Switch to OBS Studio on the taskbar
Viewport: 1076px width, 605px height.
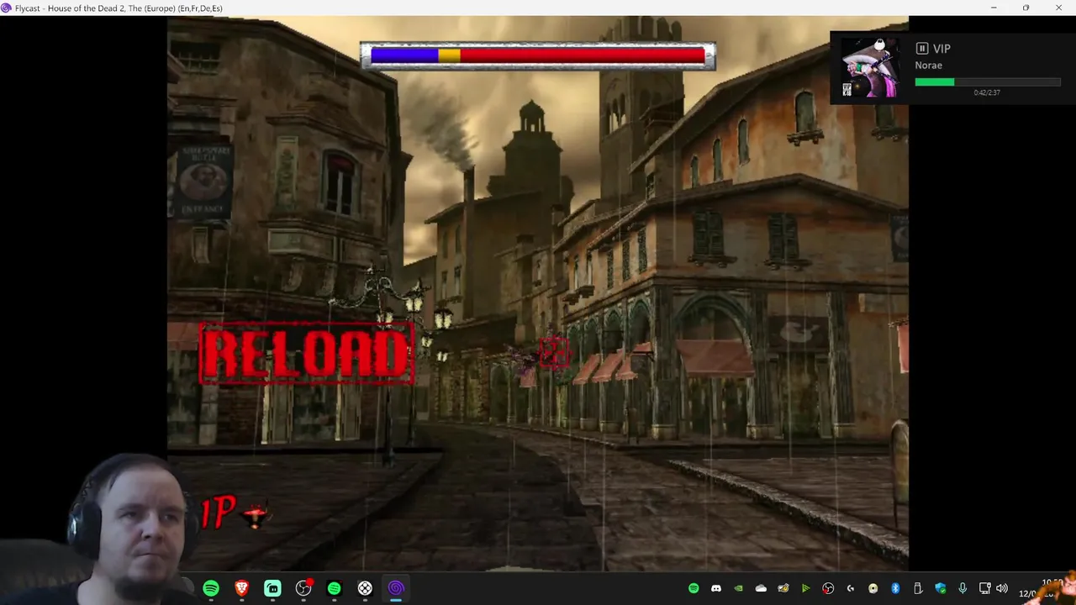303,589
